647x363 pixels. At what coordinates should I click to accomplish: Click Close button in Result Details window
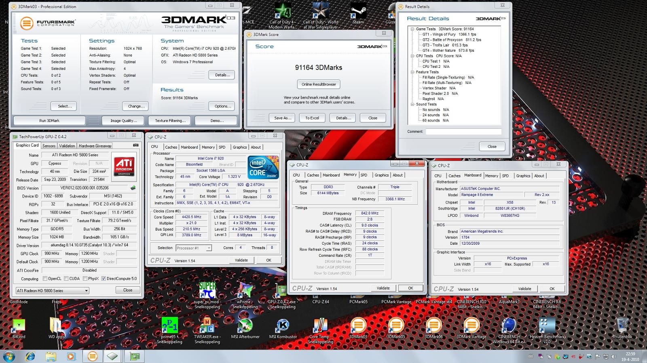[492, 147]
